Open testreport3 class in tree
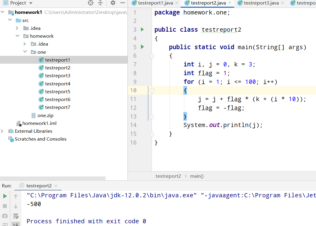Viewport: 316px width, 226px height. point(57,76)
